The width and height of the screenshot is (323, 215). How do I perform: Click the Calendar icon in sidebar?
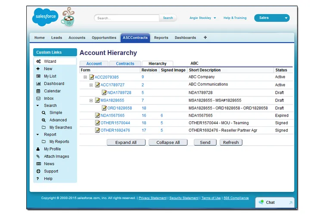[x=38, y=91]
